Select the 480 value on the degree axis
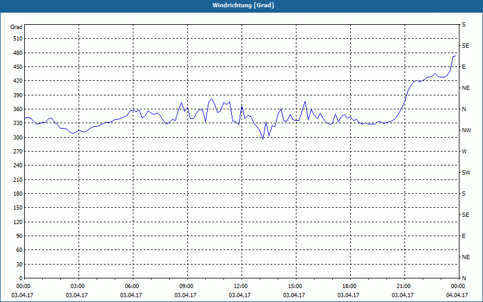The height and width of the screenshot is (302, 483). coord(18,53)
